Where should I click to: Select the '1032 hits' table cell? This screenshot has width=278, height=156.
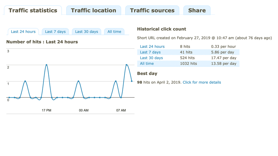188,63
